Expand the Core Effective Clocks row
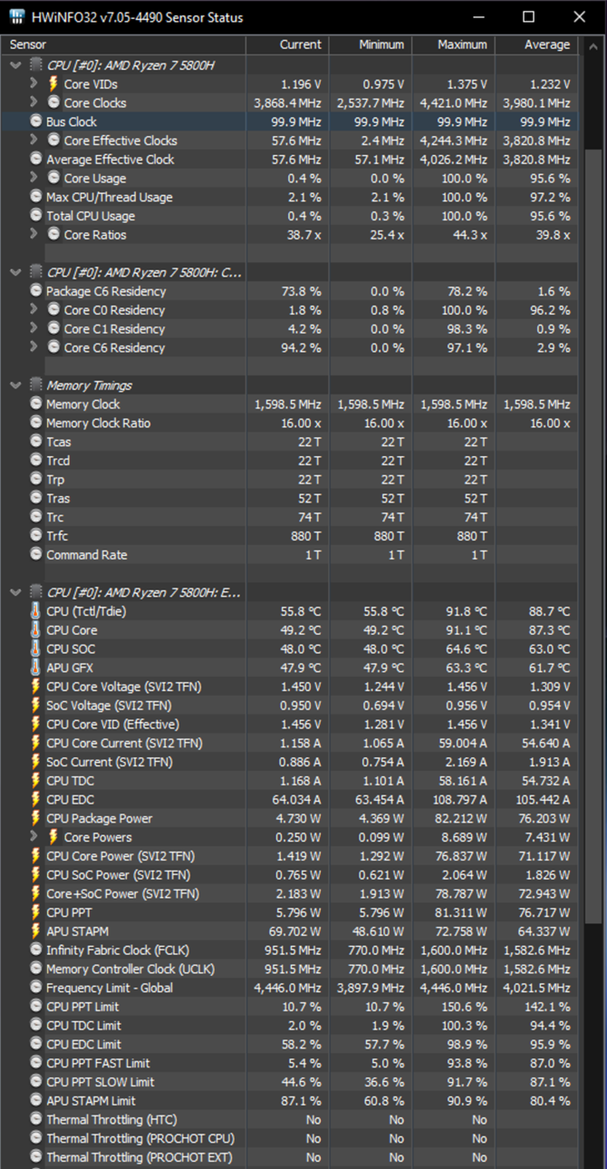The image size is (607, 1169). (34, 141)
